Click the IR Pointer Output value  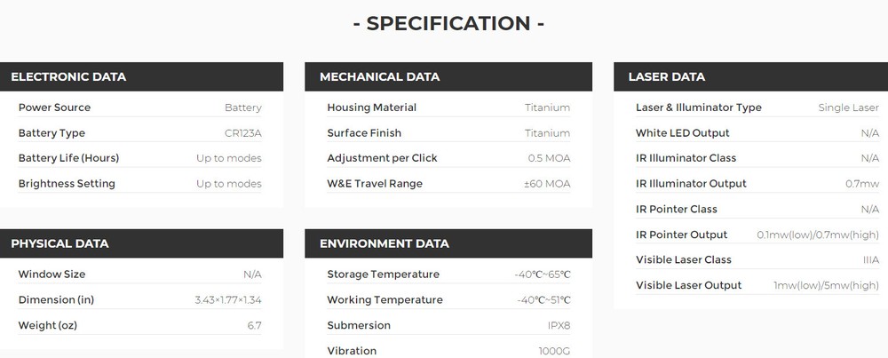tap(817, 235)
